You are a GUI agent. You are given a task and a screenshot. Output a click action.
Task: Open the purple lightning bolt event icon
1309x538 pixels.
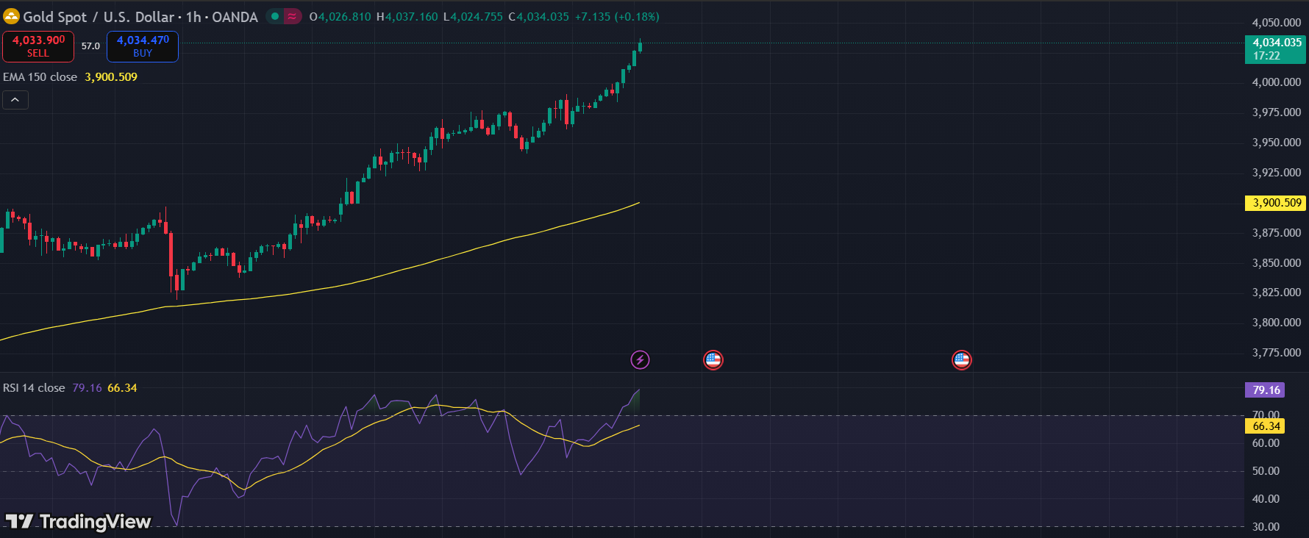(640, 359)
